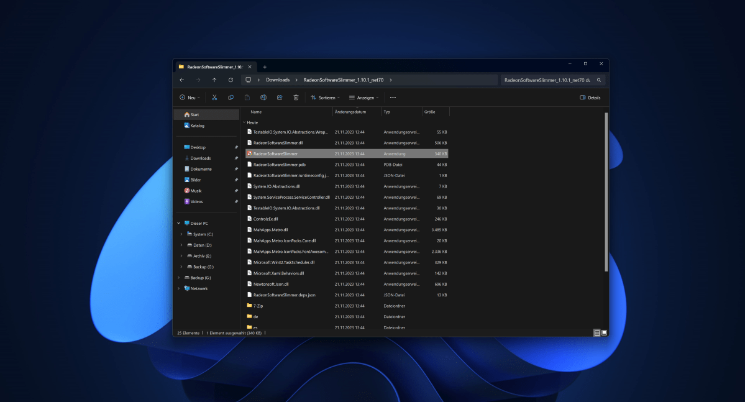The width and height of the screenshot is (745, 402).
Task: Delete the selected file with trash icon
Action: pyautogui.click(x=296, y=98)
